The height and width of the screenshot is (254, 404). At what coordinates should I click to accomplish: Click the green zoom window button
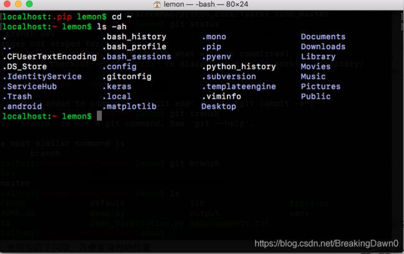(x=29, y=4)
